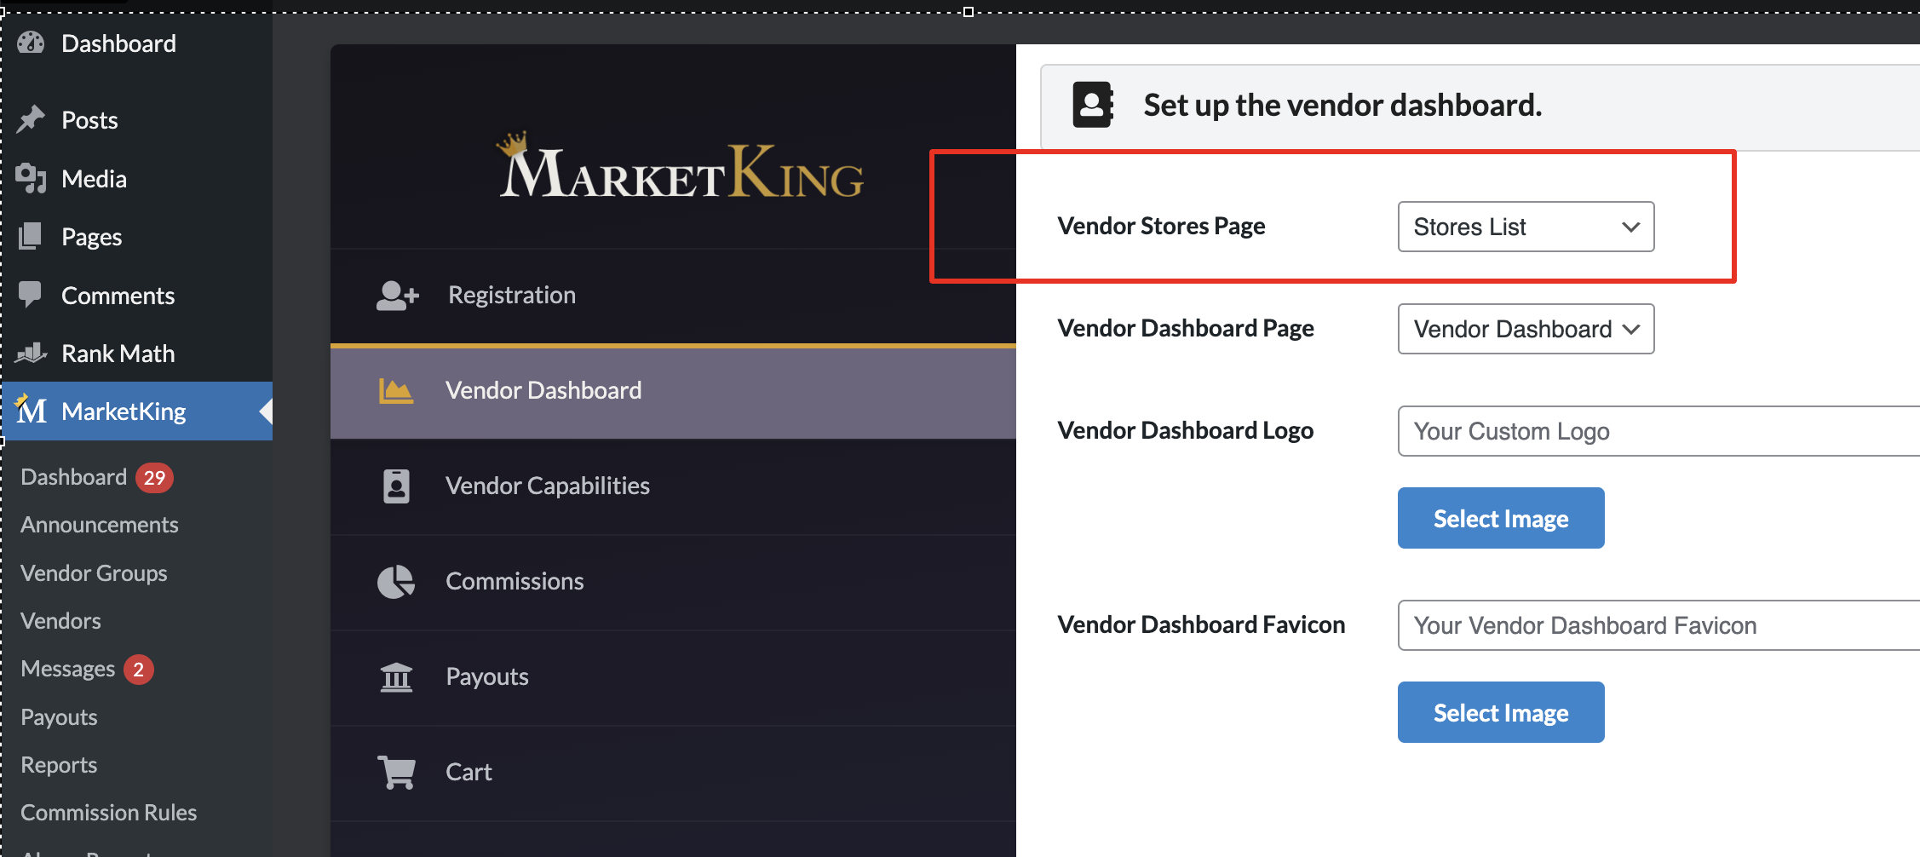Screen dimensions: 1920x857
Task: Click the Pages document icon
Action: point(31,236)
